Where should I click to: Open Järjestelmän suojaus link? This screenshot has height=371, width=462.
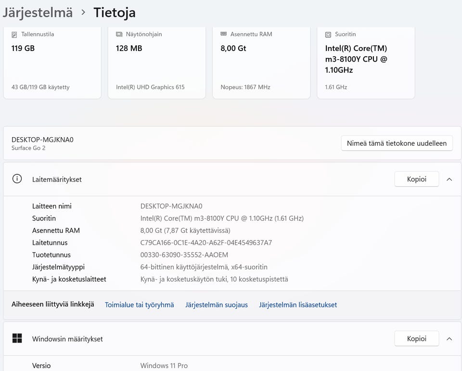217,305
